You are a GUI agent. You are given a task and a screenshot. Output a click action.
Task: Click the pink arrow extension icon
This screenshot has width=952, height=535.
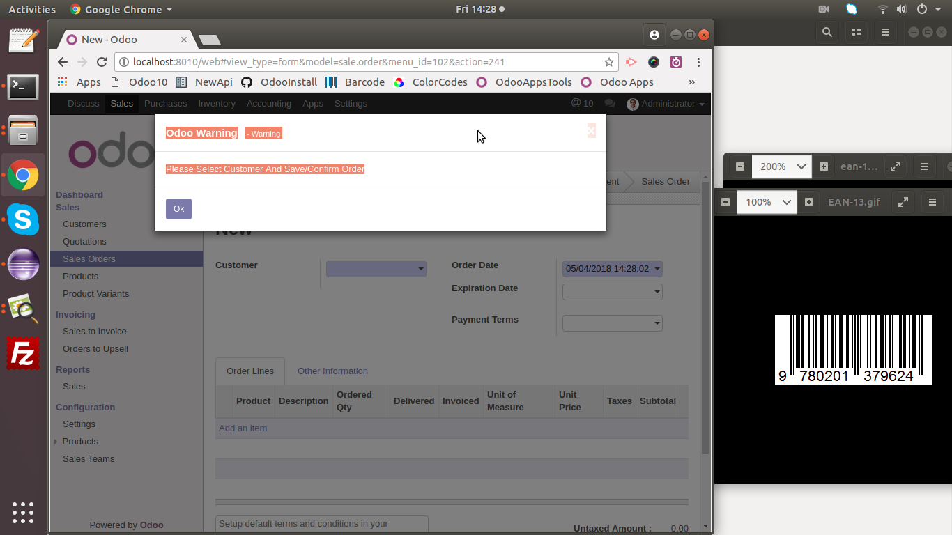click(x=631, y=62)
